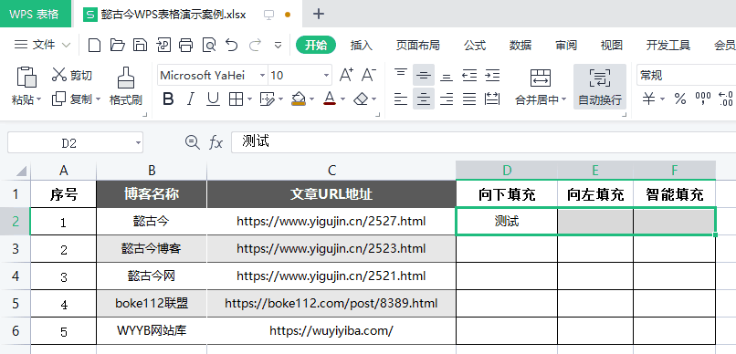Toggle Italic formatting button
This screenshot has height=354, width=736.
pos(191,99)
